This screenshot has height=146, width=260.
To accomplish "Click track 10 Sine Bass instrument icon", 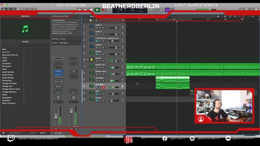I will [91, 86].
